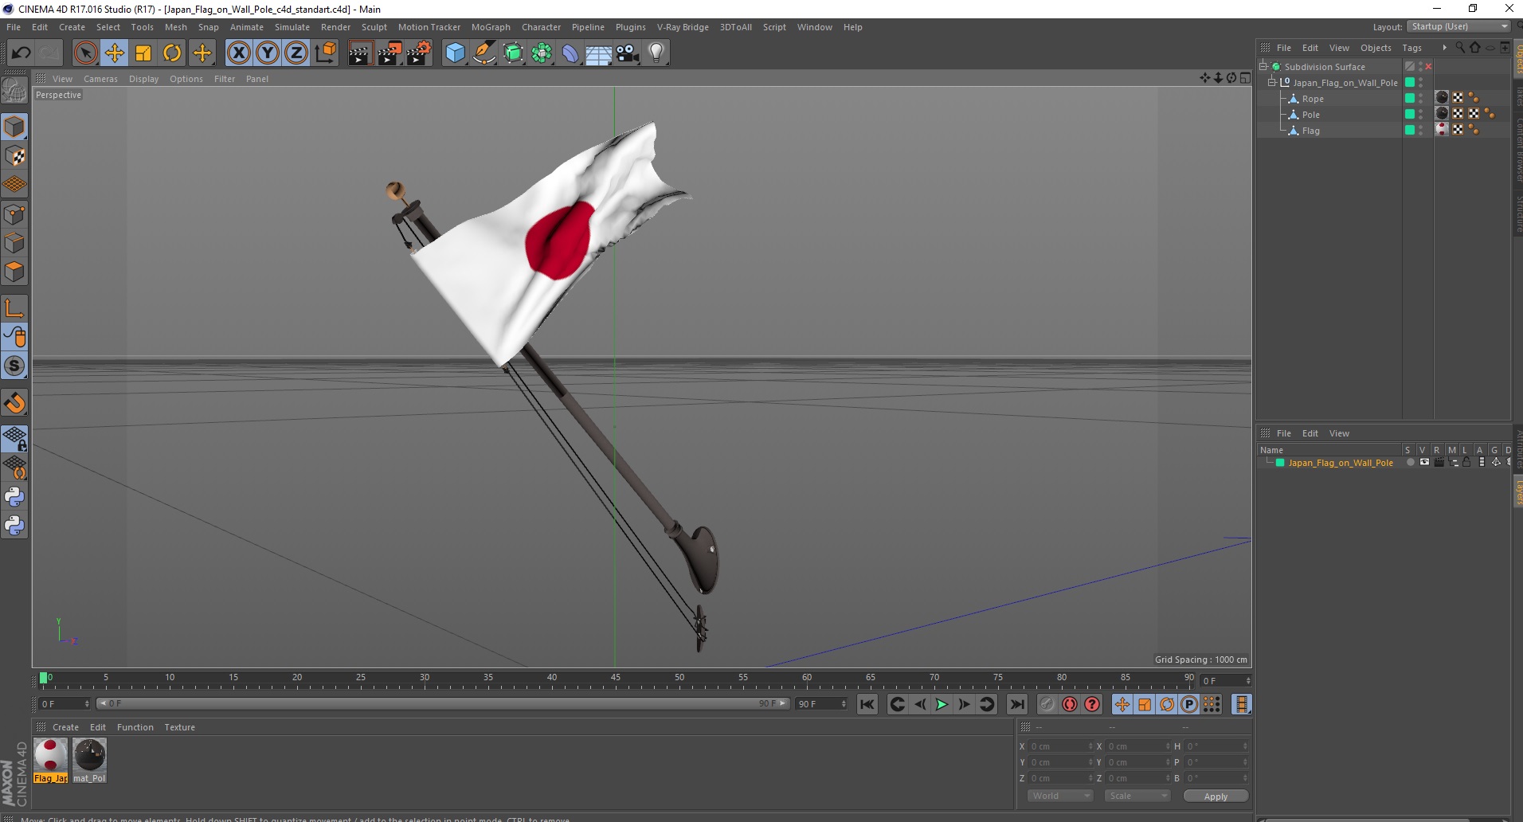This screenshot has width=1523, height=822.
Task: Click Render View clapperboard icon
Action: [360, 53]
